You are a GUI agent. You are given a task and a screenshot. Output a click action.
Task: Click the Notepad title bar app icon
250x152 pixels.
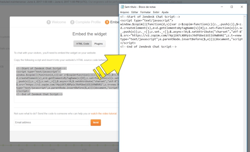(122, 7)
